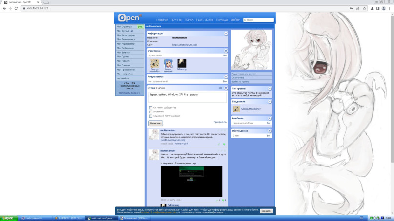Image resolution: width=394 pixels, height=221 pixels.
Task: Click 'ред.' button next to Моя Страница
Action: (x=140, y=27)
